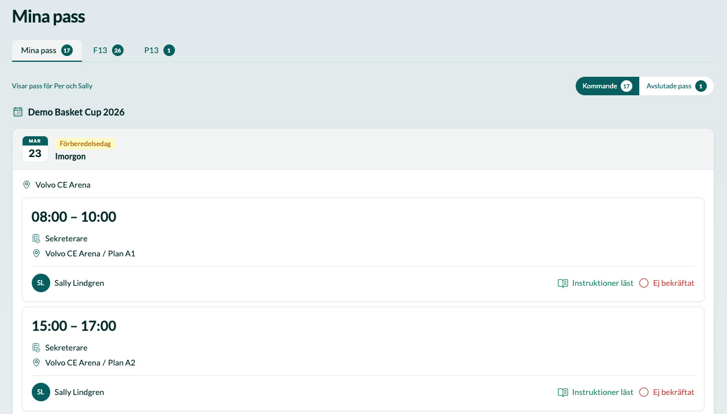This screenshot has width=727, height=414.
Task: Click the SL avatar in the 08:00 shift
Action: tap(41, 283)
